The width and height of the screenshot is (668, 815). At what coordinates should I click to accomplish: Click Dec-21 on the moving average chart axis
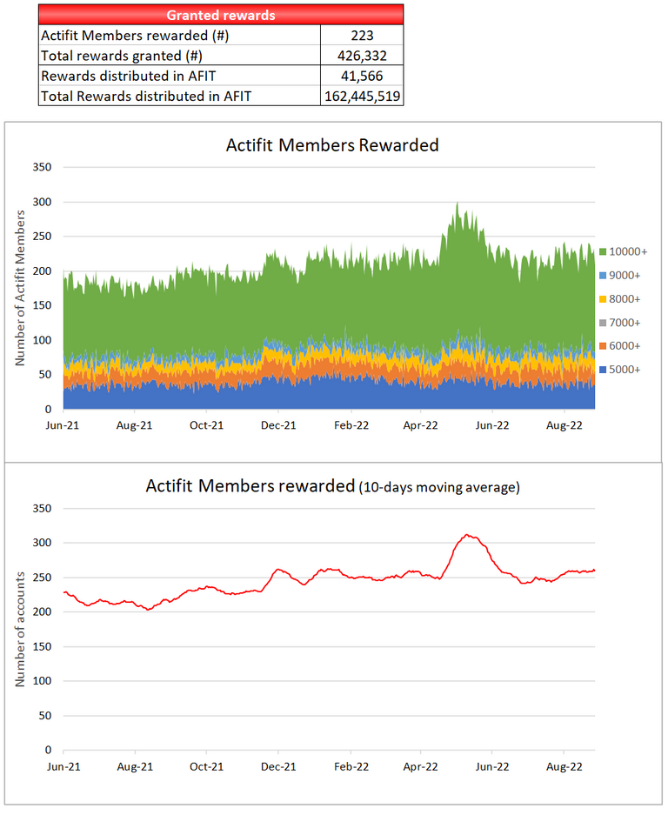tap(278, 766)
